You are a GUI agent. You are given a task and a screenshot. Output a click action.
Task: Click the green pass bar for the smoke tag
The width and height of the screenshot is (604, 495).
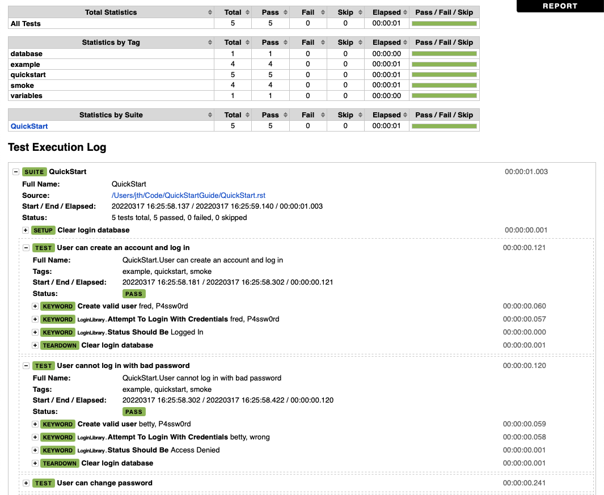444,85
